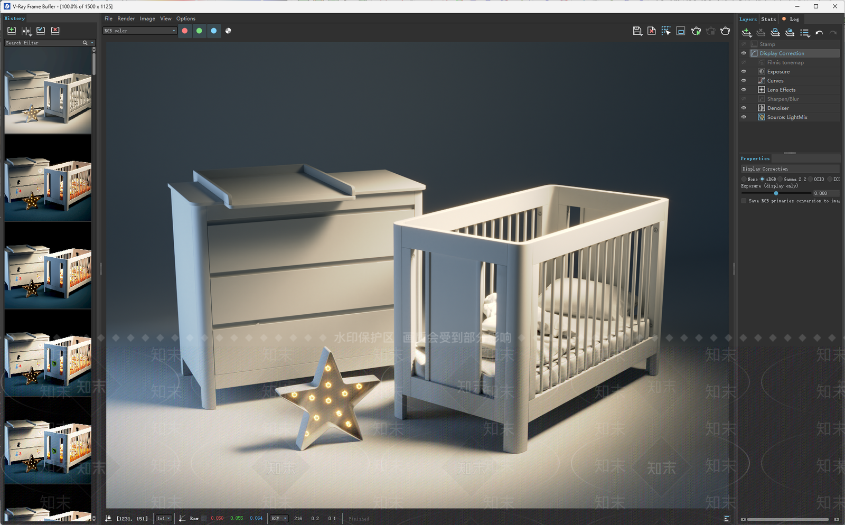Click the search magnifier in History filter
Image resolution: width=845 pixels, height=525 pixels.
85,43
